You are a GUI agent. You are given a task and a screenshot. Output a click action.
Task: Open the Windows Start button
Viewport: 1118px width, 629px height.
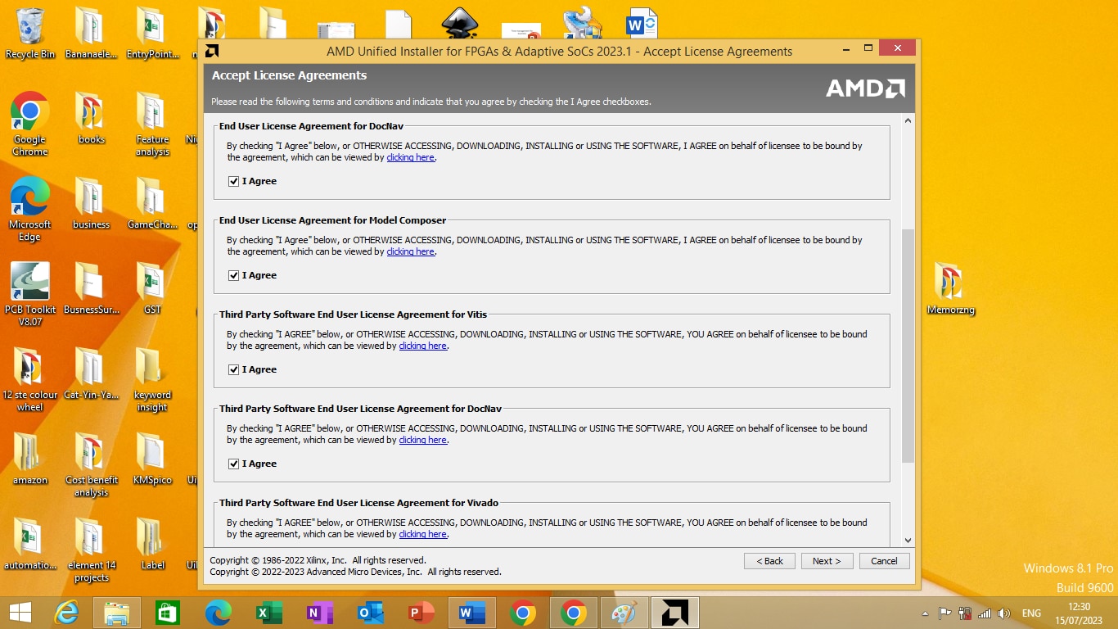coord(20,613)
